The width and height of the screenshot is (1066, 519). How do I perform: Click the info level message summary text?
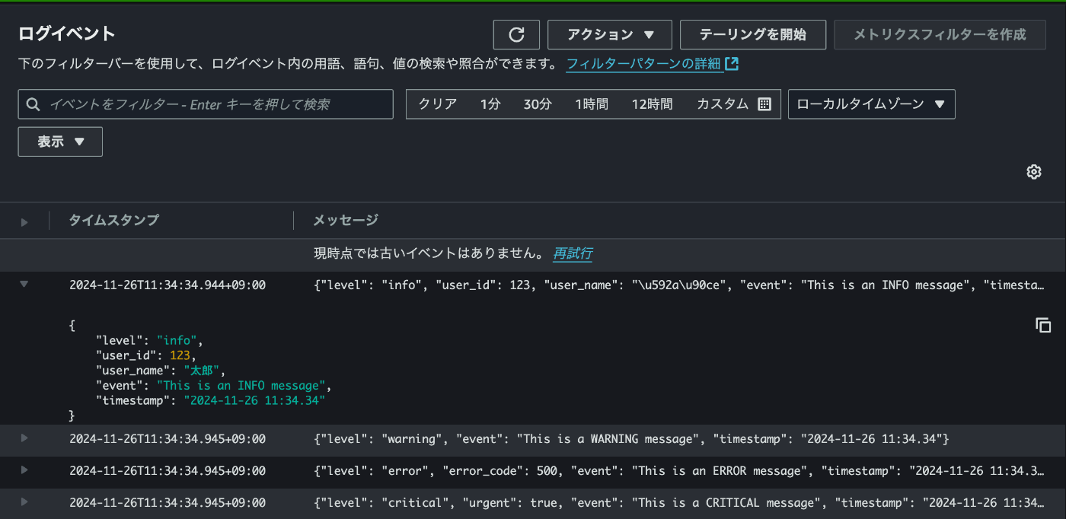click(679, 285)
